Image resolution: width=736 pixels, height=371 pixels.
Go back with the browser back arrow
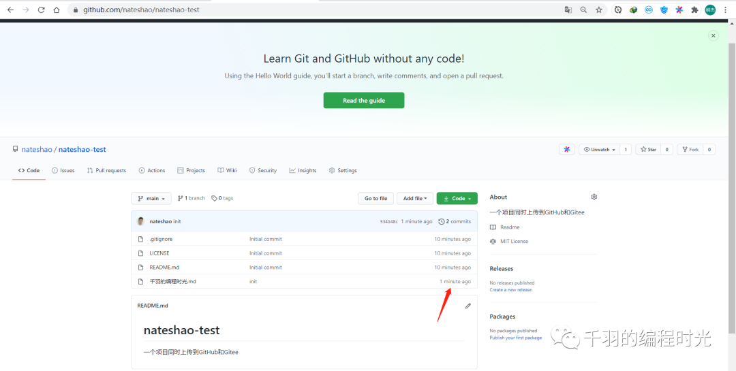[x=10, y=10]
